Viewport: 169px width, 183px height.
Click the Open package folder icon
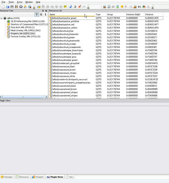(8, 7)
